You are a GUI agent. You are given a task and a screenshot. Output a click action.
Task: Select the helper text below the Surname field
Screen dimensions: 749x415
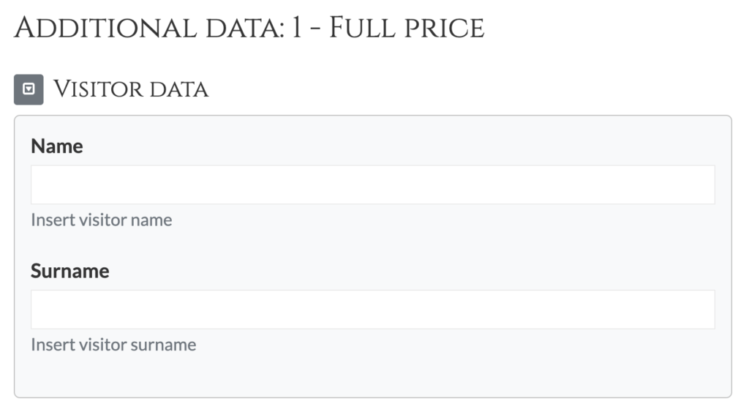pos(113,345)
